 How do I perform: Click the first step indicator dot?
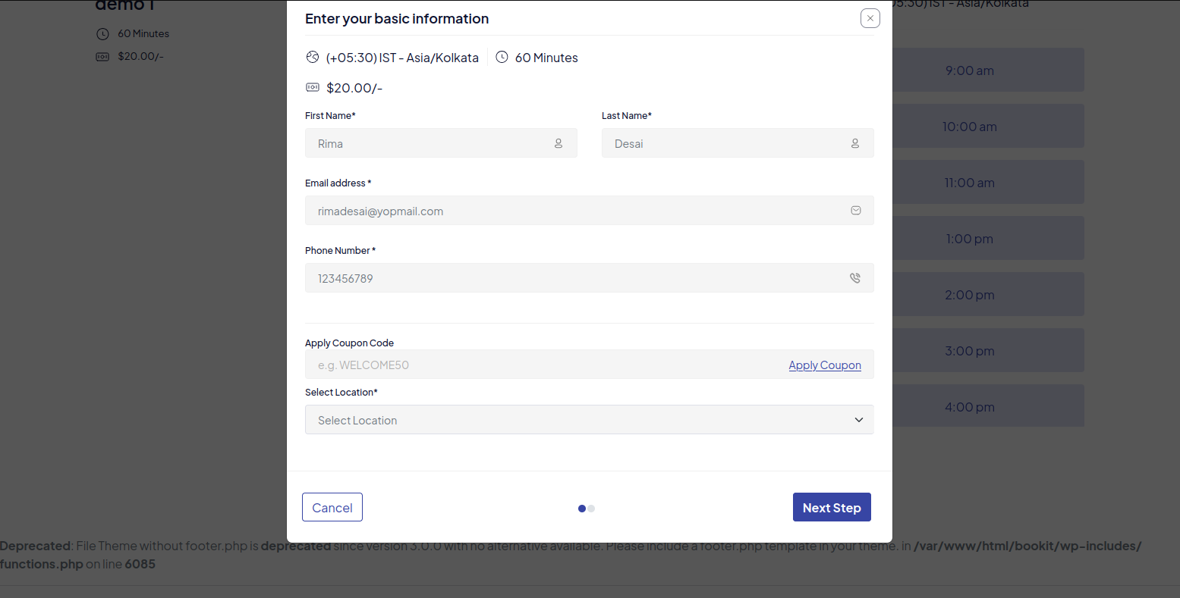pyautogui.click(x=582, y=509)
